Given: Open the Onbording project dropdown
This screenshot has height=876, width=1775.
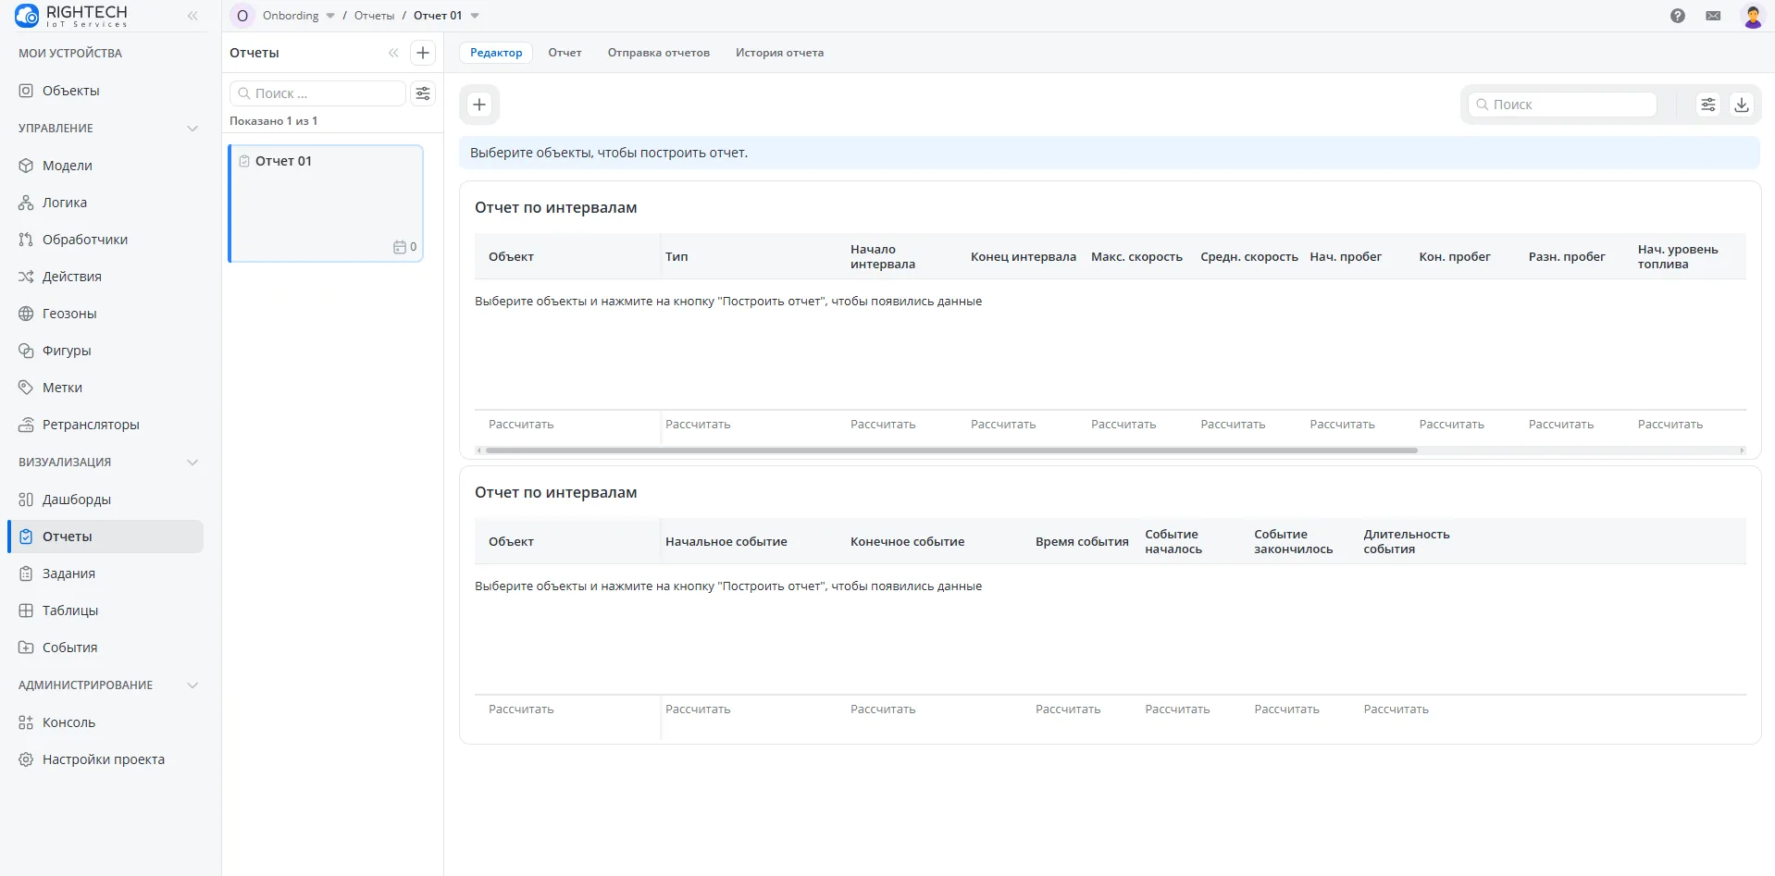Looking at the screenshot, I should click(330, 16).
